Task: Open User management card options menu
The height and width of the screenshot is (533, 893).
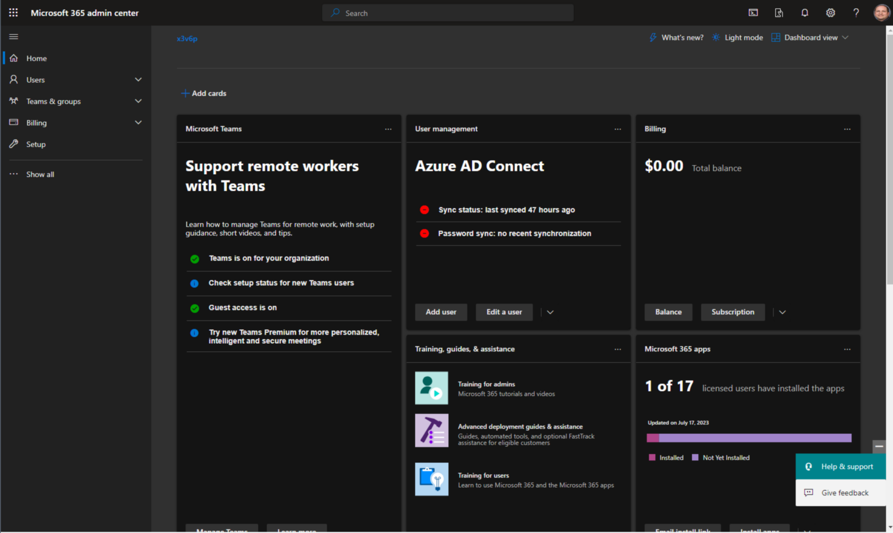Action: pyautogui.click(x=617, y=129)
